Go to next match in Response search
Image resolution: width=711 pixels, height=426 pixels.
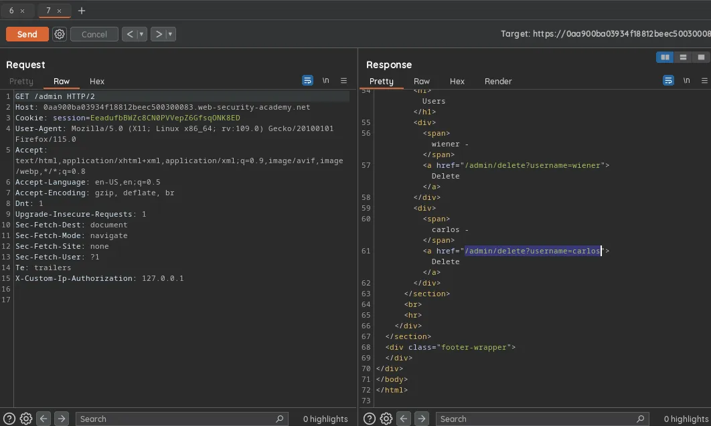tap(421, 419)
